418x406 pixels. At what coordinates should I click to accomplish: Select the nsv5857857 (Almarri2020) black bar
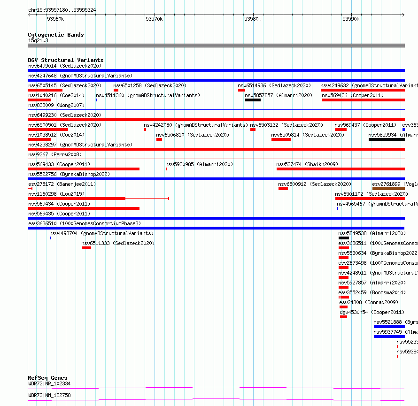253,100
